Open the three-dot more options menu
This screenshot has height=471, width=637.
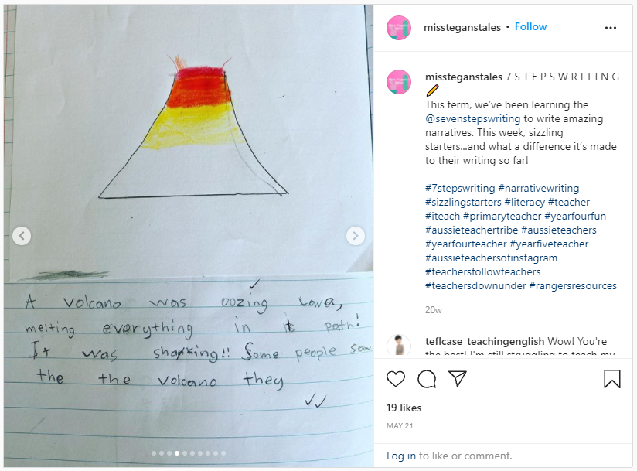pyautogui.click(x=610, y=28)
